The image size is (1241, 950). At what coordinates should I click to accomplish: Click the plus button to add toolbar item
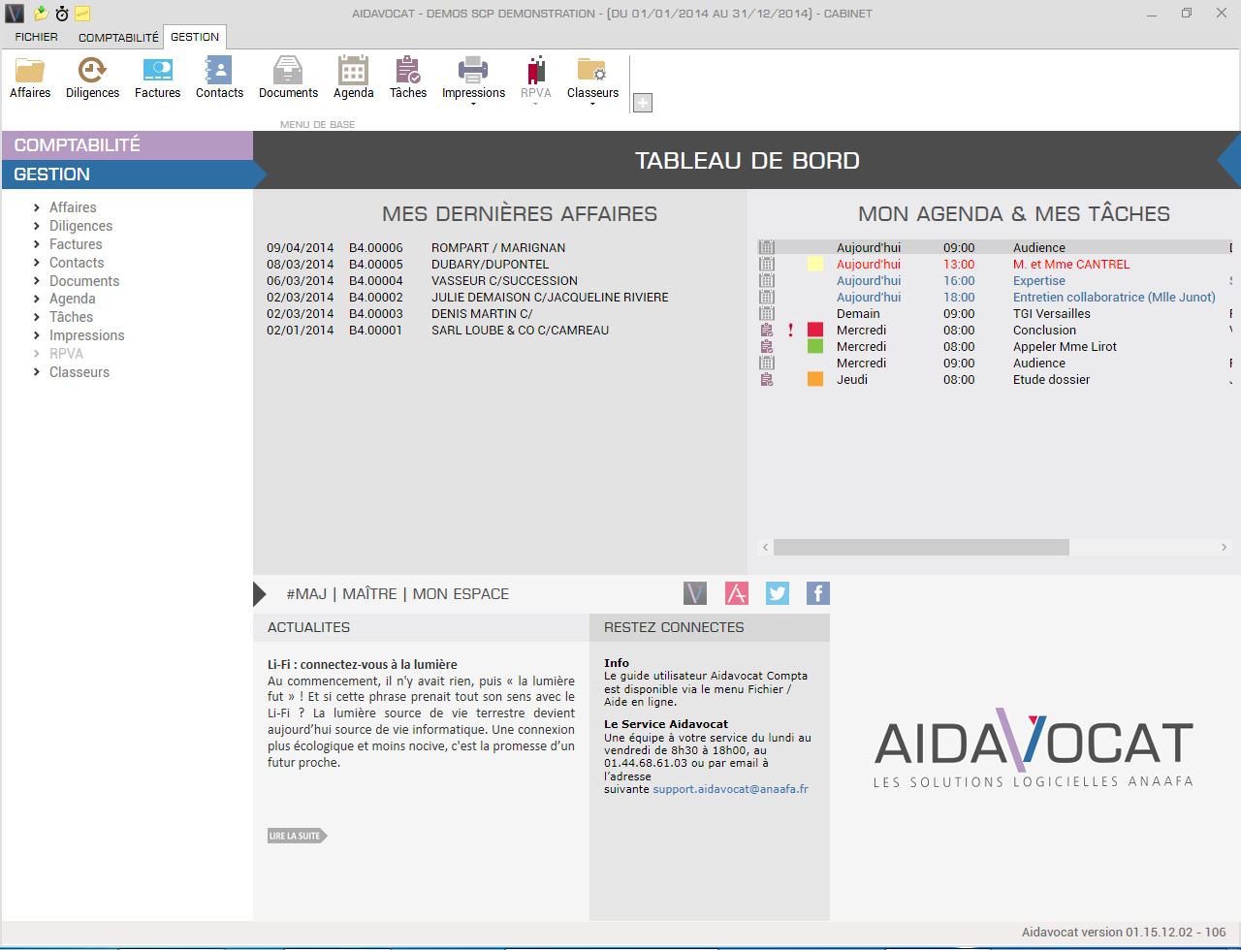pos(642,103)
